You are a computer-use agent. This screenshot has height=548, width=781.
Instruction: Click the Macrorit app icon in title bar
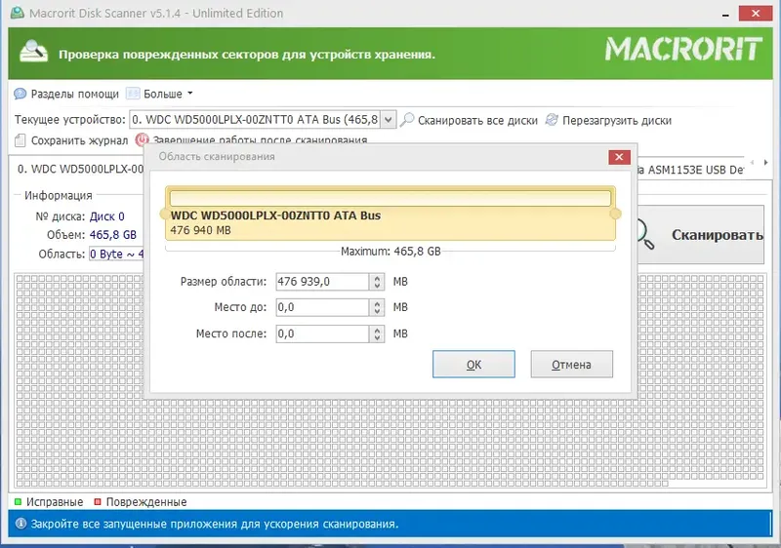click(17, 13)
